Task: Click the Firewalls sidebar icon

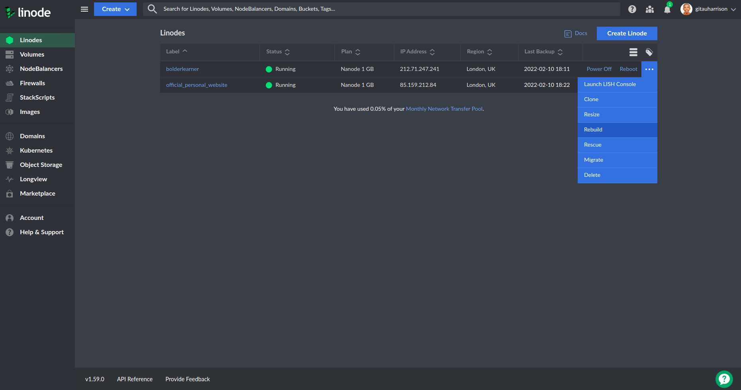Action: coord(10,83)
